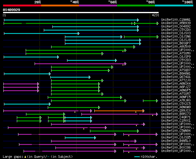This screenshot has width=196, height=159.
Task: Click the Large gaps legend text
Action: click(x=38, y=157)
